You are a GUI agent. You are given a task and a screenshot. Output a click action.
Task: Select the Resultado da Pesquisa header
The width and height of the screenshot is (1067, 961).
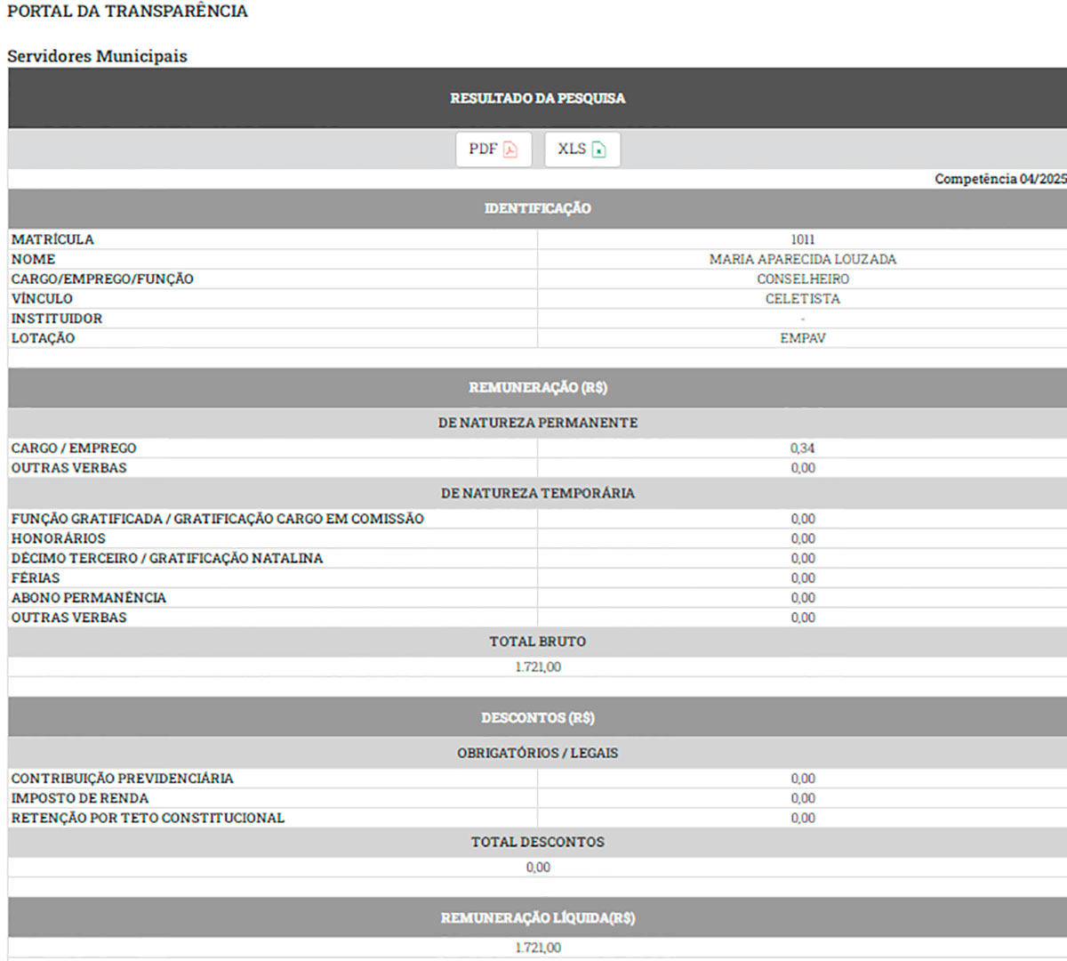coord(537,98)
